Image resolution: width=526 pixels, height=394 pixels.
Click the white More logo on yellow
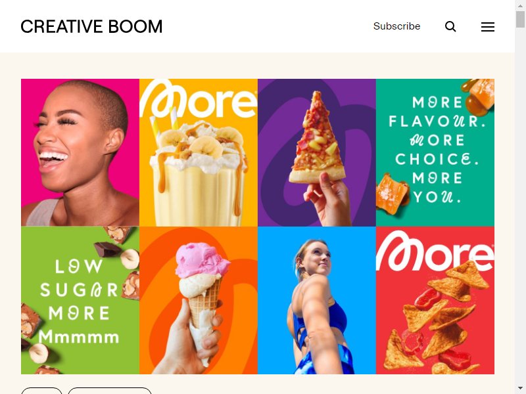tap(199, 99)
